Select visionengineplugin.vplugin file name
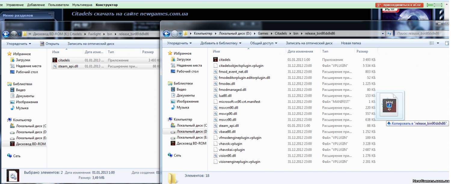 240,162
